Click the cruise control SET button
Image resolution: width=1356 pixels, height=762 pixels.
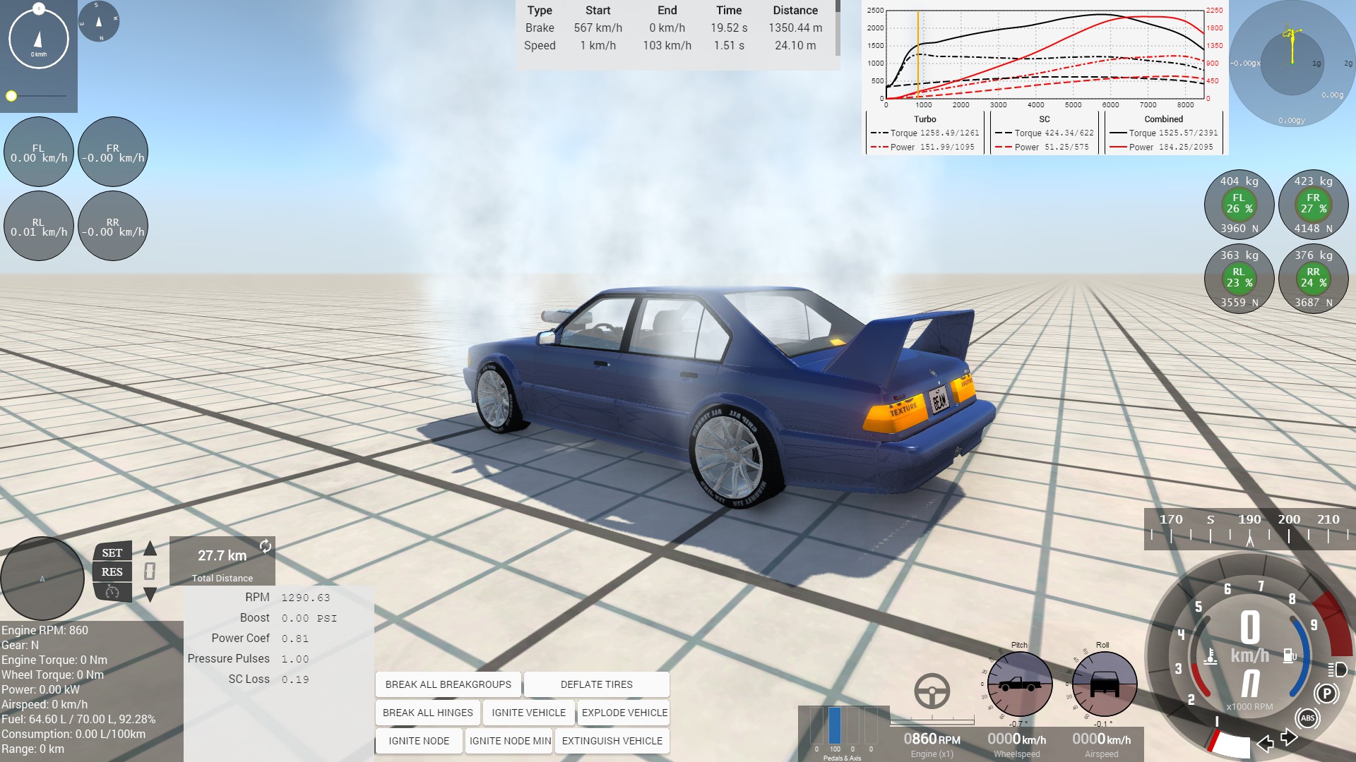coord(112,552)
